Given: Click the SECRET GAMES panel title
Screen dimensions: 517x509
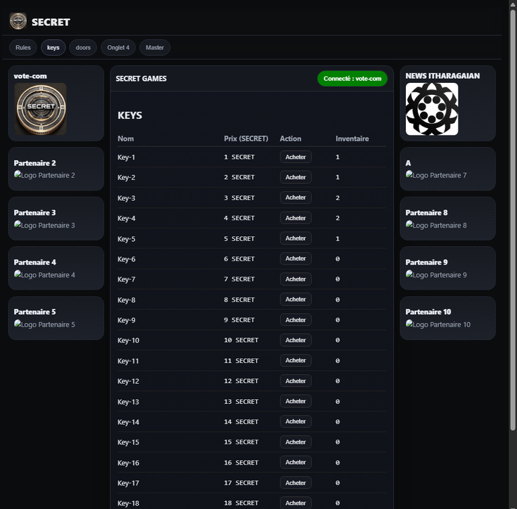Looking at the screenshot, I should click(141, 79).
